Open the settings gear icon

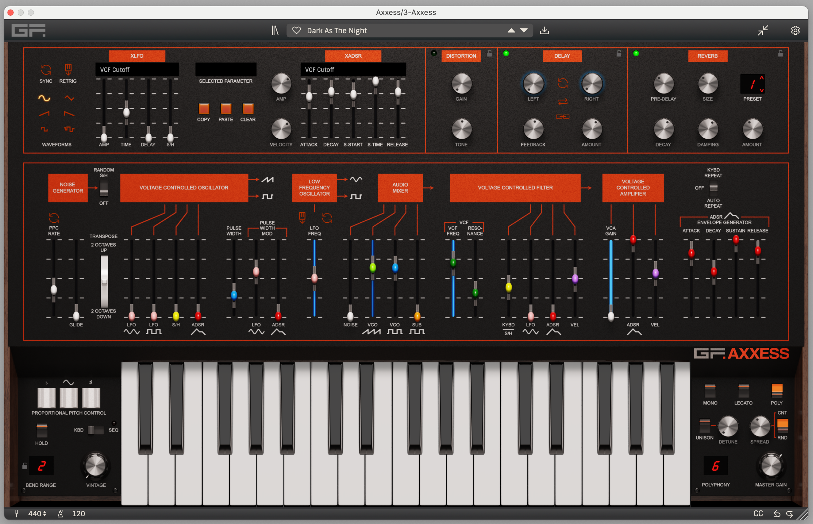tap(795, 31)
